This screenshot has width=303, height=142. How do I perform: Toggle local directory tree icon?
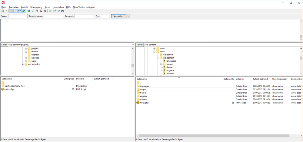click(x=15, y=11)
